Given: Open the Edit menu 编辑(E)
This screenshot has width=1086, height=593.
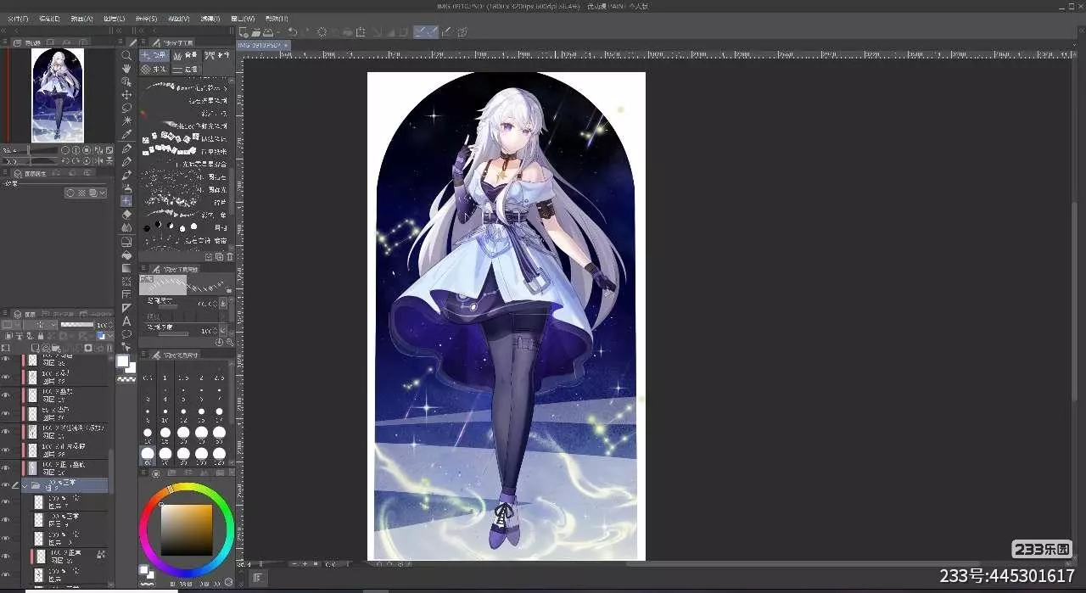Looking at the screenshot, I should (x=50, y=18).
